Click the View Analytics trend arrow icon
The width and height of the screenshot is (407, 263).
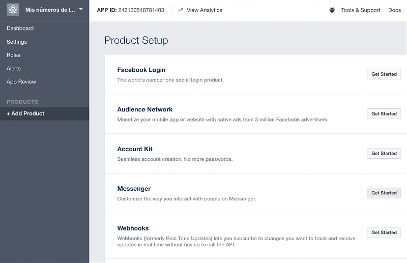(181, 10)
